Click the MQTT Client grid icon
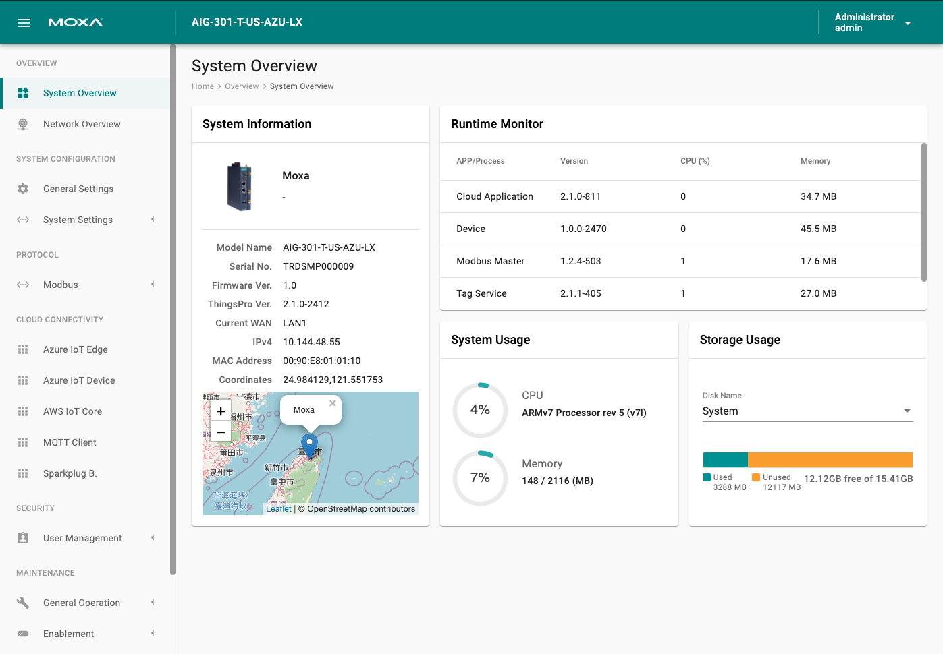 pos(23,442)
